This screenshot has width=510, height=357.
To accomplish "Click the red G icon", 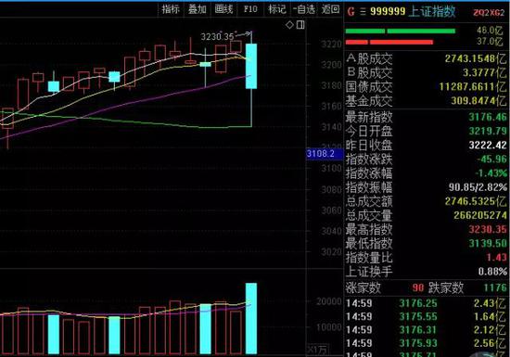I will [351, 12].
